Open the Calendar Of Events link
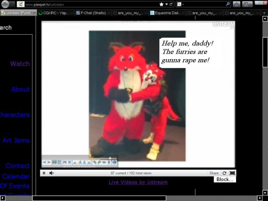268x201 pixels. 15,181
